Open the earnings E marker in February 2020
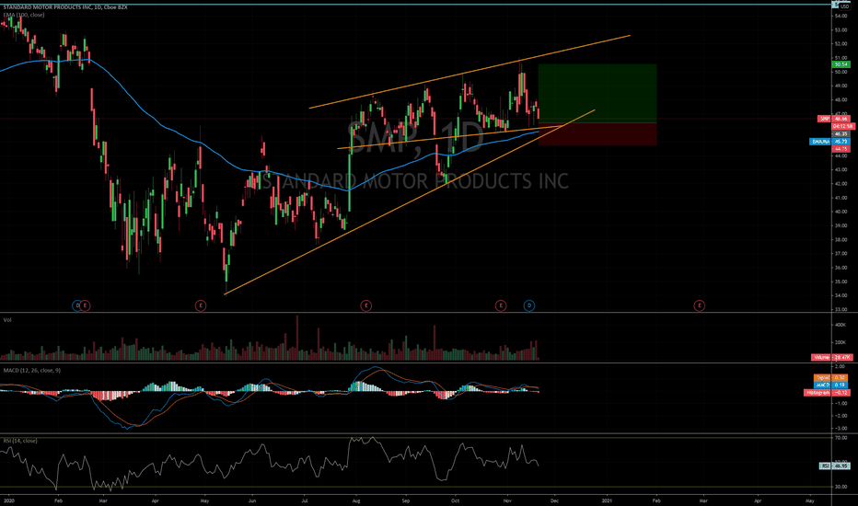 pyautogui.click(x=85, y=305)
